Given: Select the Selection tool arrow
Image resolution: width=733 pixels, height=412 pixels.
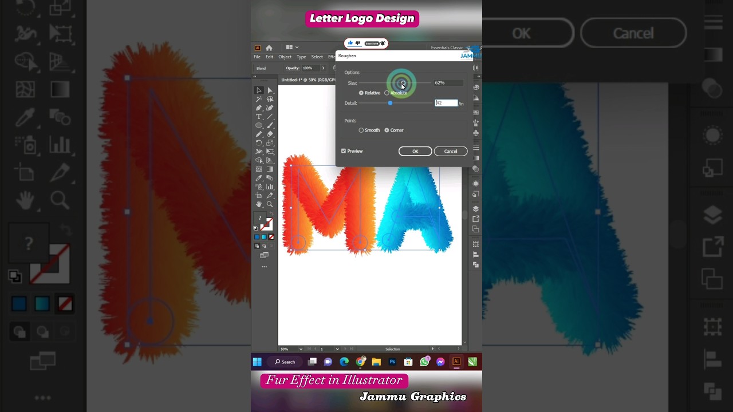Looking at the screenshot, I should coord(259,90).
